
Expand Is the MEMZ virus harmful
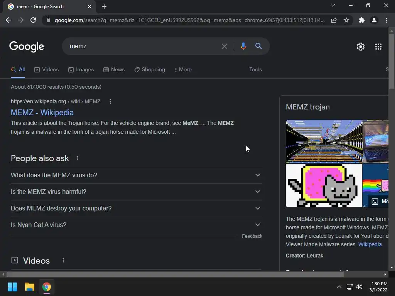[136, 192]
